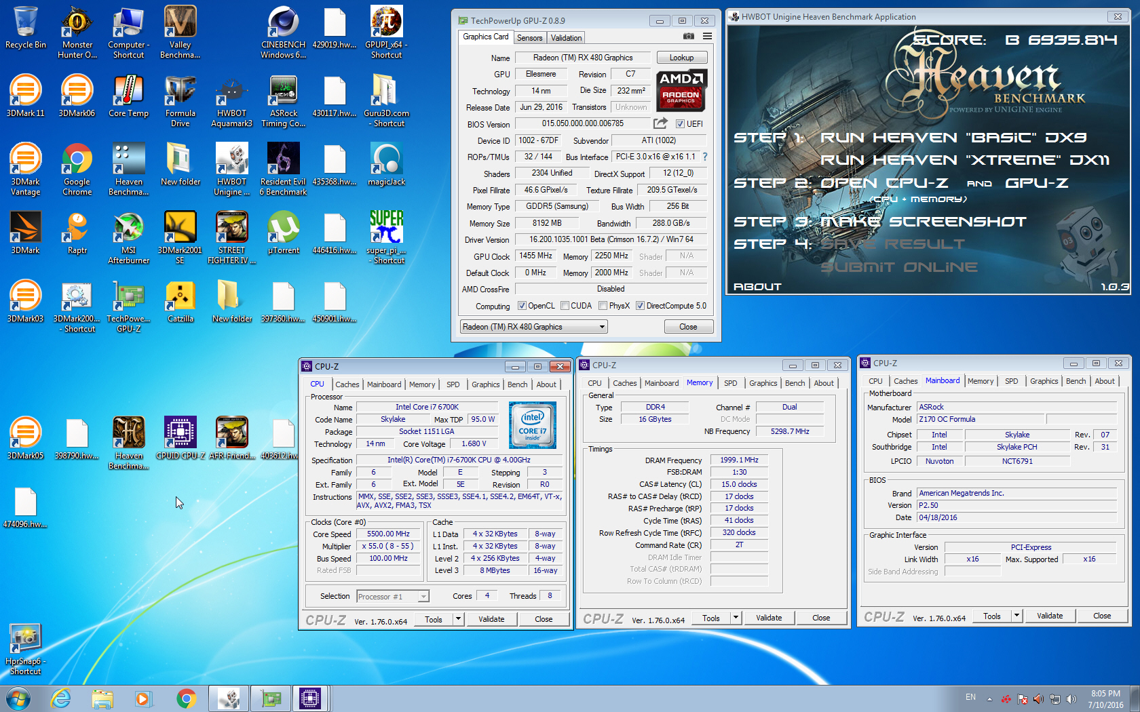Click Validate in the first CPU-Z window
The height and width of the screenshot is (712, 1140).
[x=491, y=619]
